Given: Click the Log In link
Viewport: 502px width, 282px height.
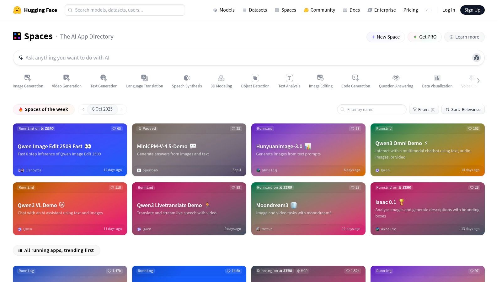Looking at the screenshot, I should click(449, 10).
